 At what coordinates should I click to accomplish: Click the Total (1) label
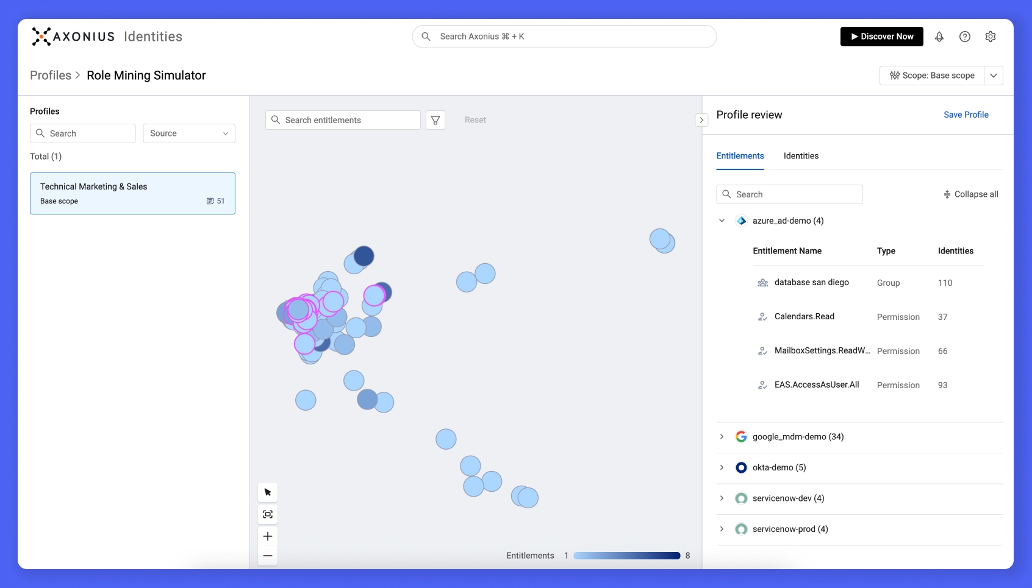pos(46,157)
